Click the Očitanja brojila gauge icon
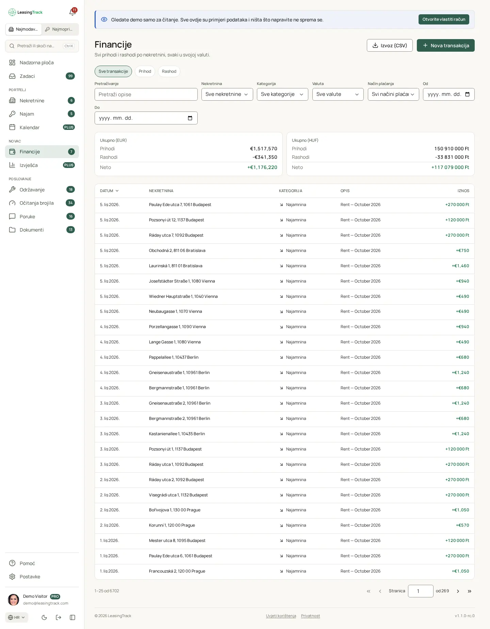Image resolution: width=490 pixels, height=629 pixels. tap(12, 203)
